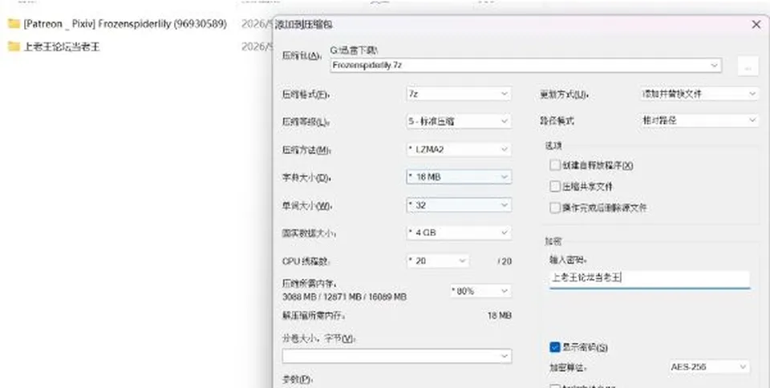Open the 80% memory usage dropdown
Image resolution: width=770 pixels, height=388 pixels.
coord(480,291)
